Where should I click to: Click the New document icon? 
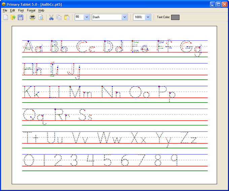[6, 17]
